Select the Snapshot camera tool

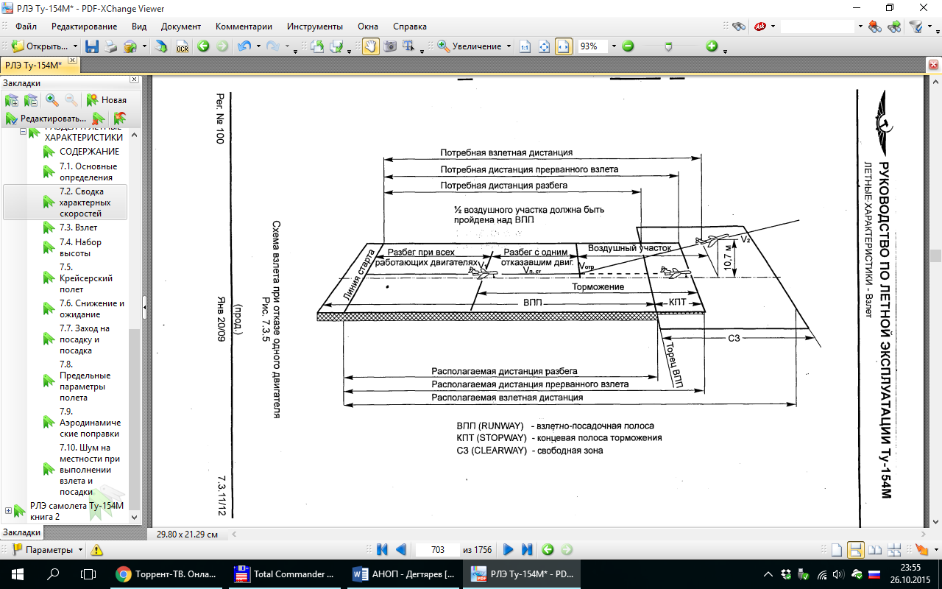click(x=390, y=46)
